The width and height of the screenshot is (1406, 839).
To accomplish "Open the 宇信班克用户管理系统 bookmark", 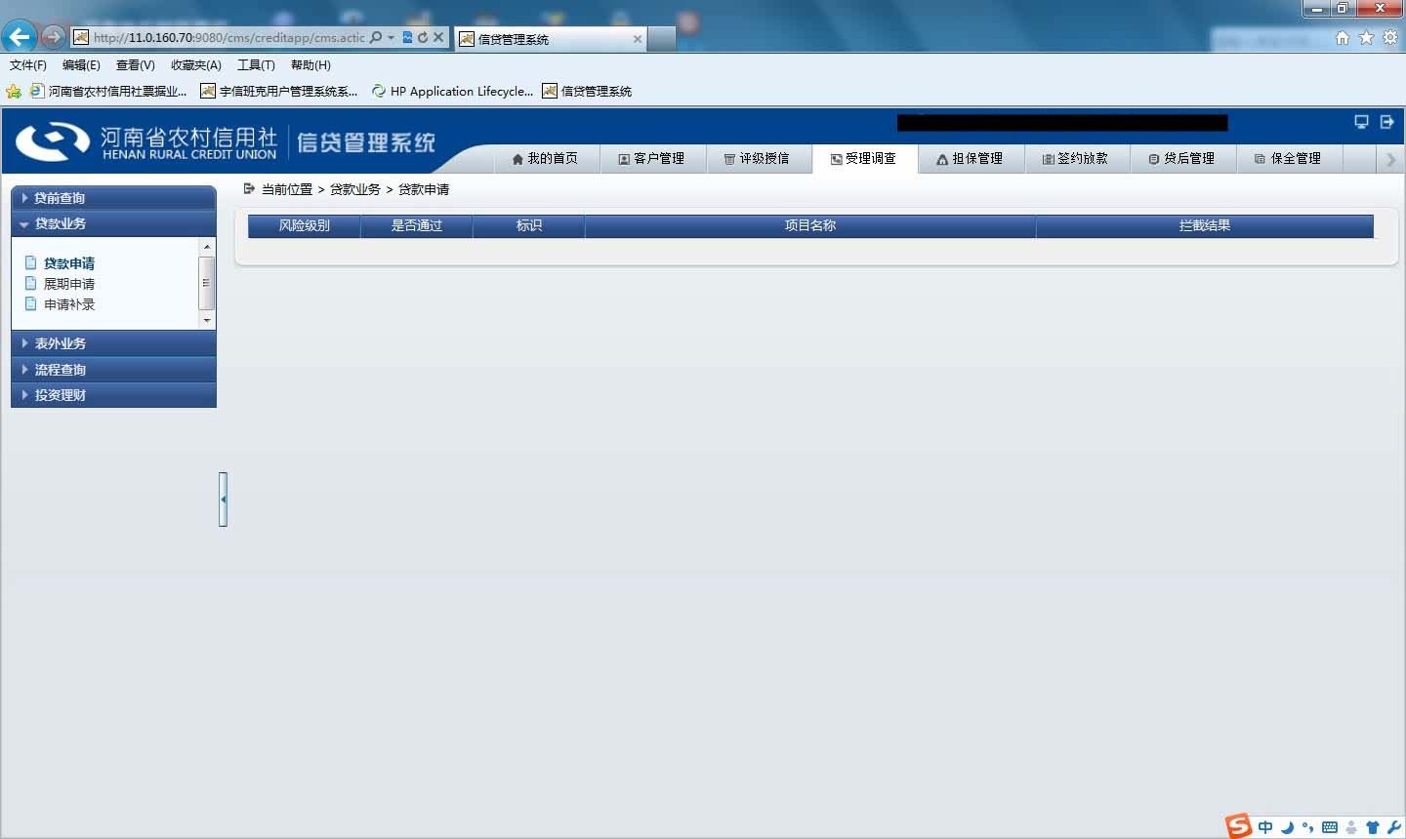I will [x=279, y=91].
